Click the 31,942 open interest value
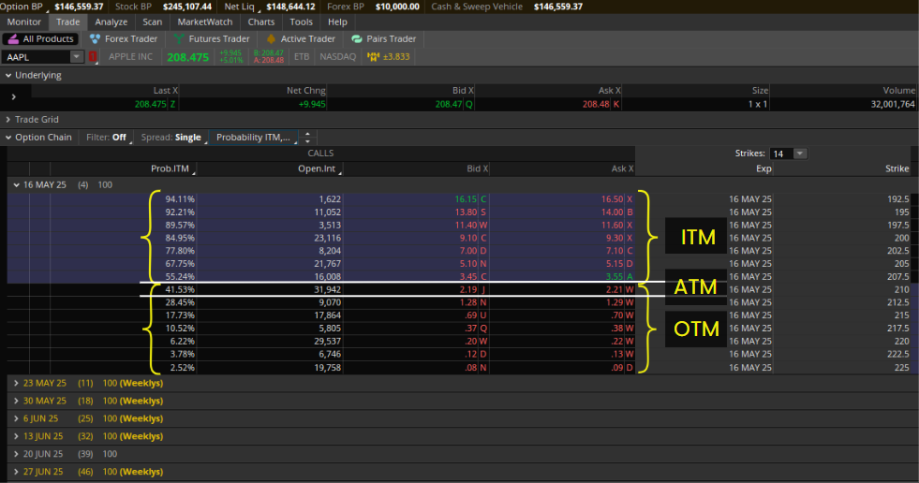 [327, 289]
